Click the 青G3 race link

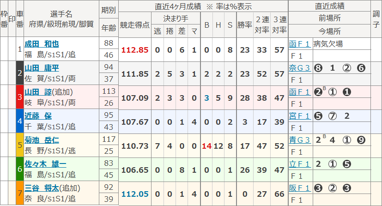pyautogui.click(x=299, y=140)
